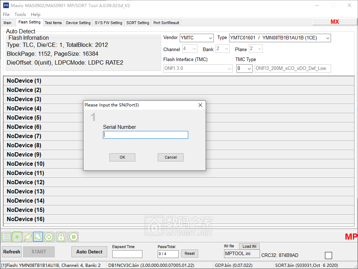Click the MPTOOL.ini file field
This screenshot has width=358, height=269.
coord(242,254)
